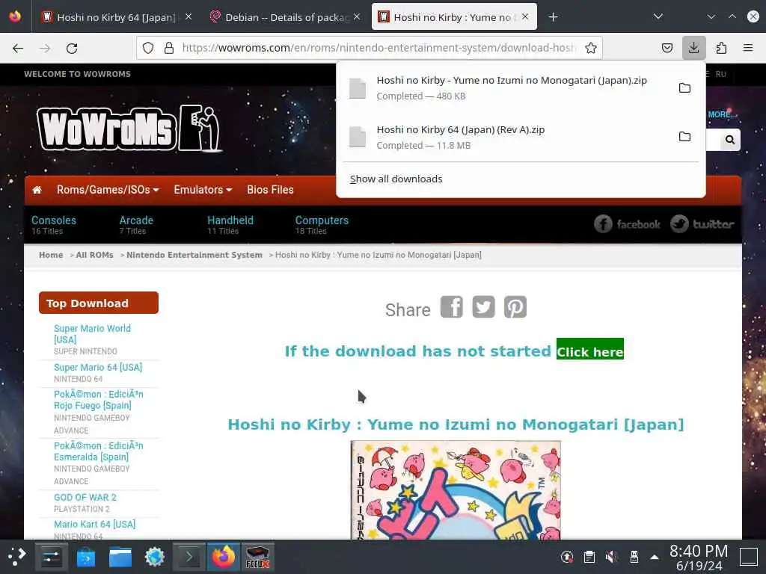Go to Home breadcrumb link
Image resolution: width=766 pixels, height=574 pixels.
tap(51, 255)
